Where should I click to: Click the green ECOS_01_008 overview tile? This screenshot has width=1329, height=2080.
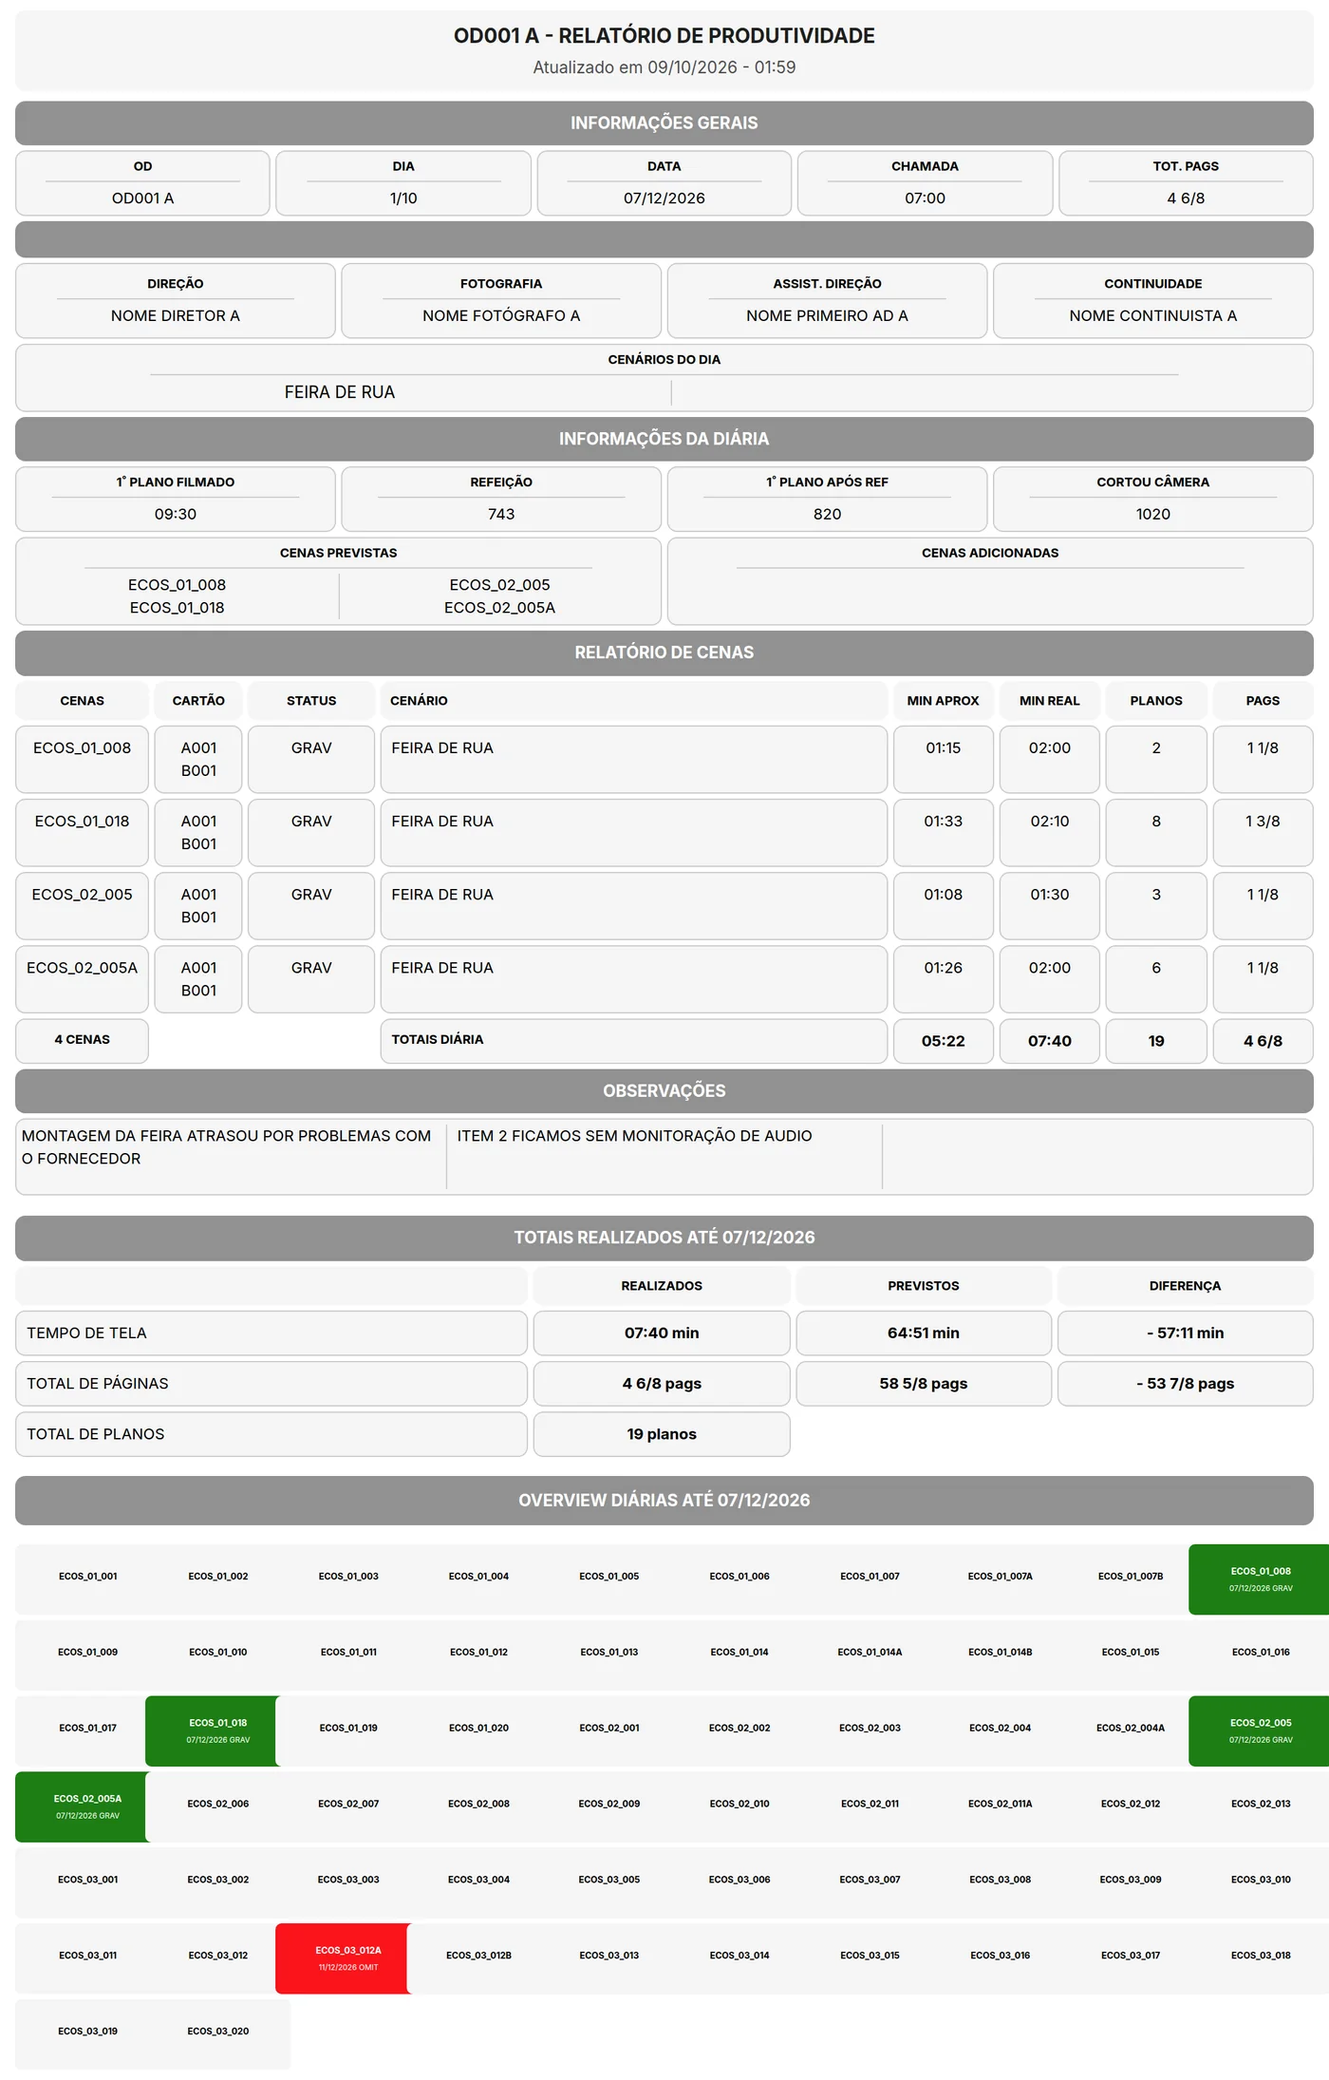coord(1259,1579)
